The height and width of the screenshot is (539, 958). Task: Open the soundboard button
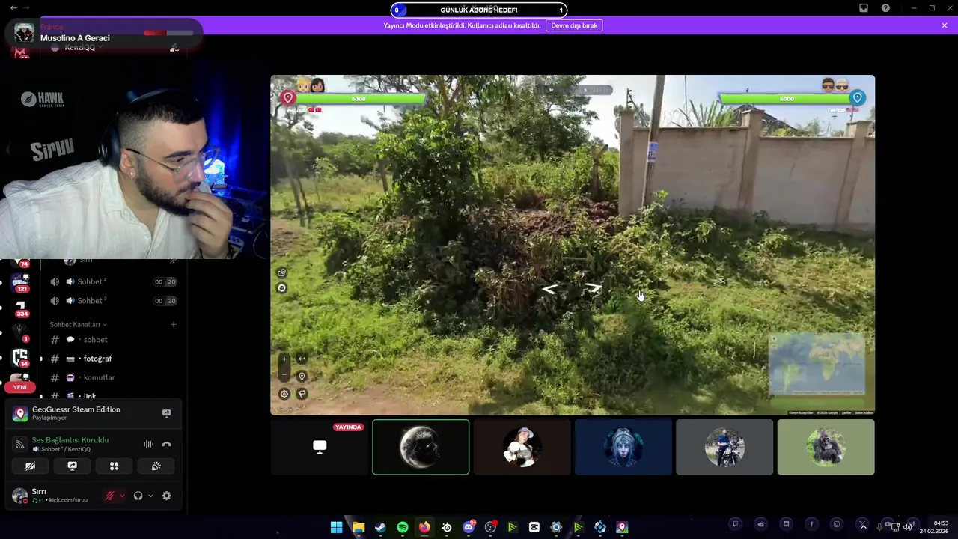pyautogui.click(x=156, y=466)
